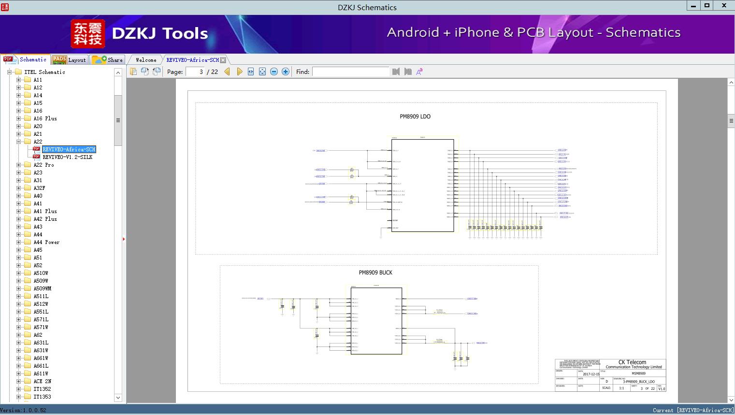Collapse the A22 folder
This screenshot has height=415, width=735.
[19, 142]
